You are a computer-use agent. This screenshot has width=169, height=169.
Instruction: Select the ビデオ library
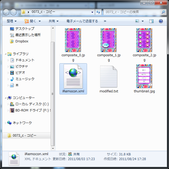pos(18,73)
